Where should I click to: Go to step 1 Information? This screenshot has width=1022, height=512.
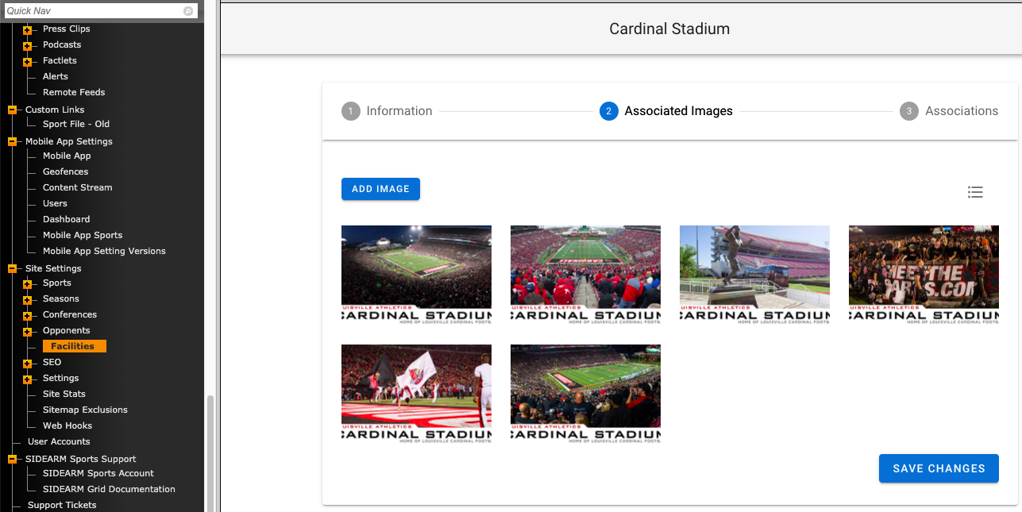(x=387, y=111)
